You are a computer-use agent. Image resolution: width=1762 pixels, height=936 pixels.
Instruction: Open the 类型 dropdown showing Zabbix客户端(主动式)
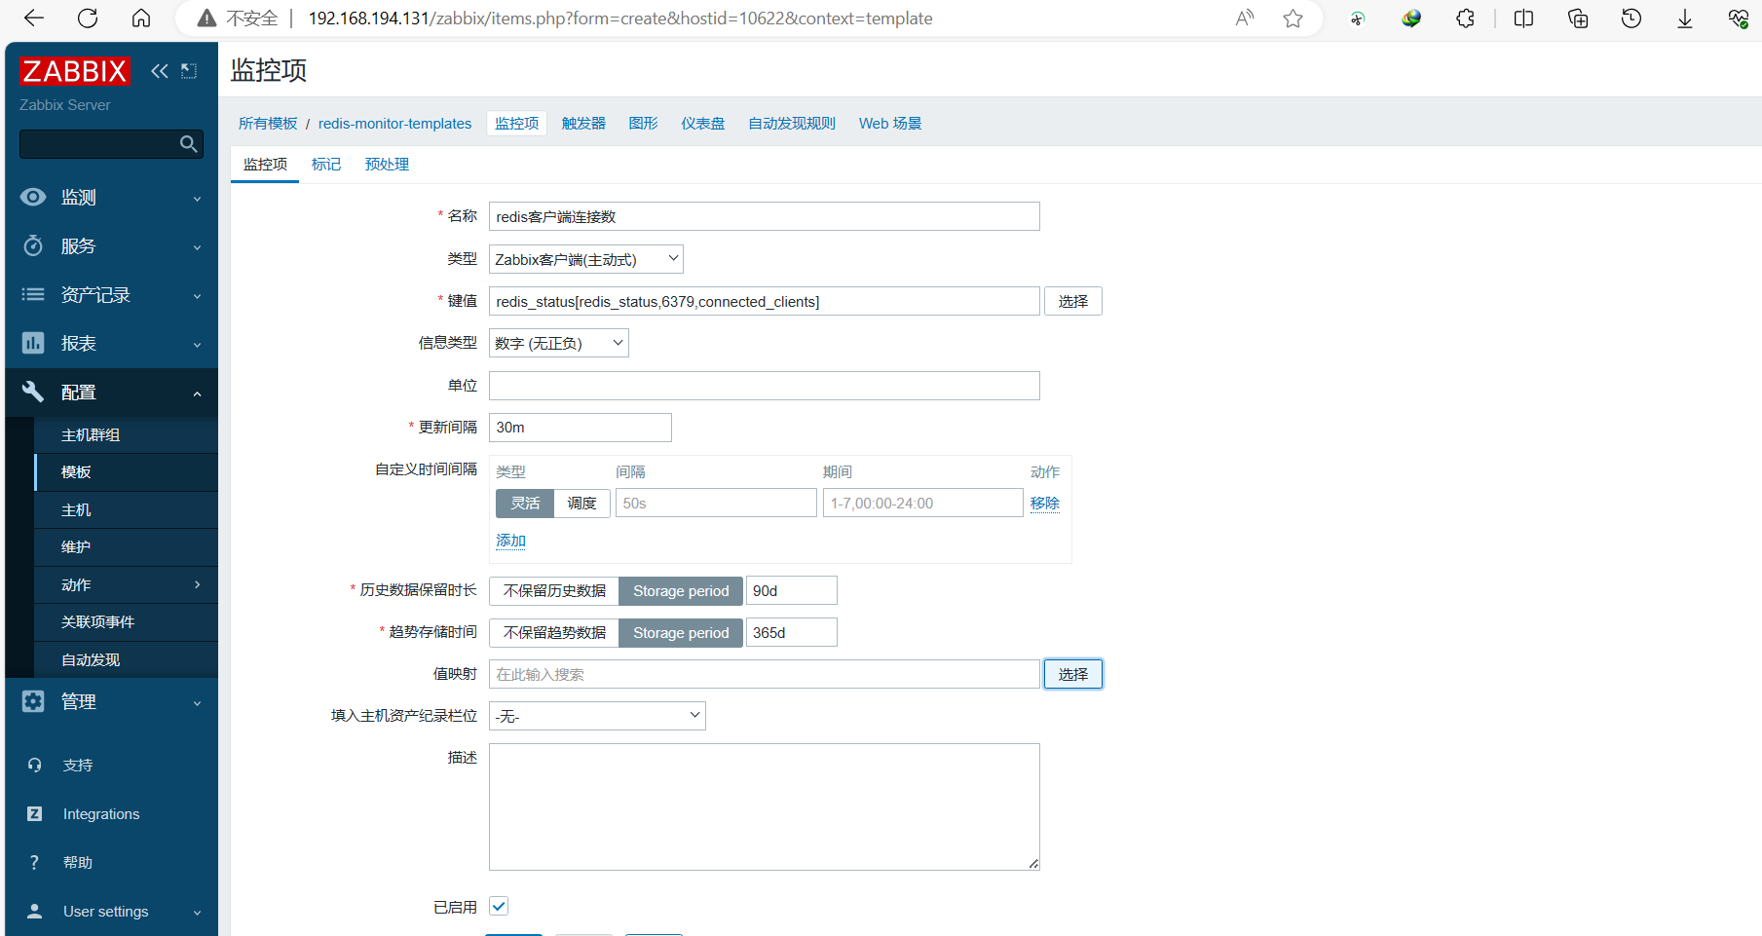pos(586,259)
